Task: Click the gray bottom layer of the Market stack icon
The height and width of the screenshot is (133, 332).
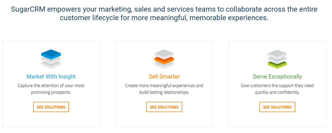Action: pyautogui.click(x=51, y=65)
